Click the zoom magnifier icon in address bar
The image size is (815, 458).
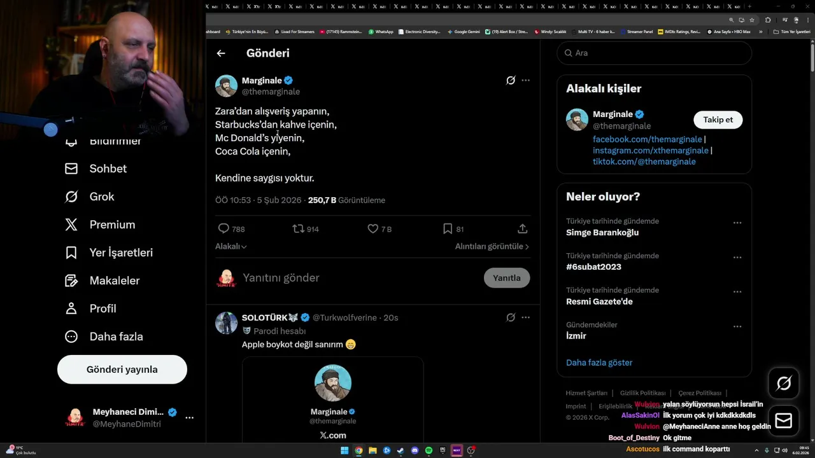click(x=731, y=20)
